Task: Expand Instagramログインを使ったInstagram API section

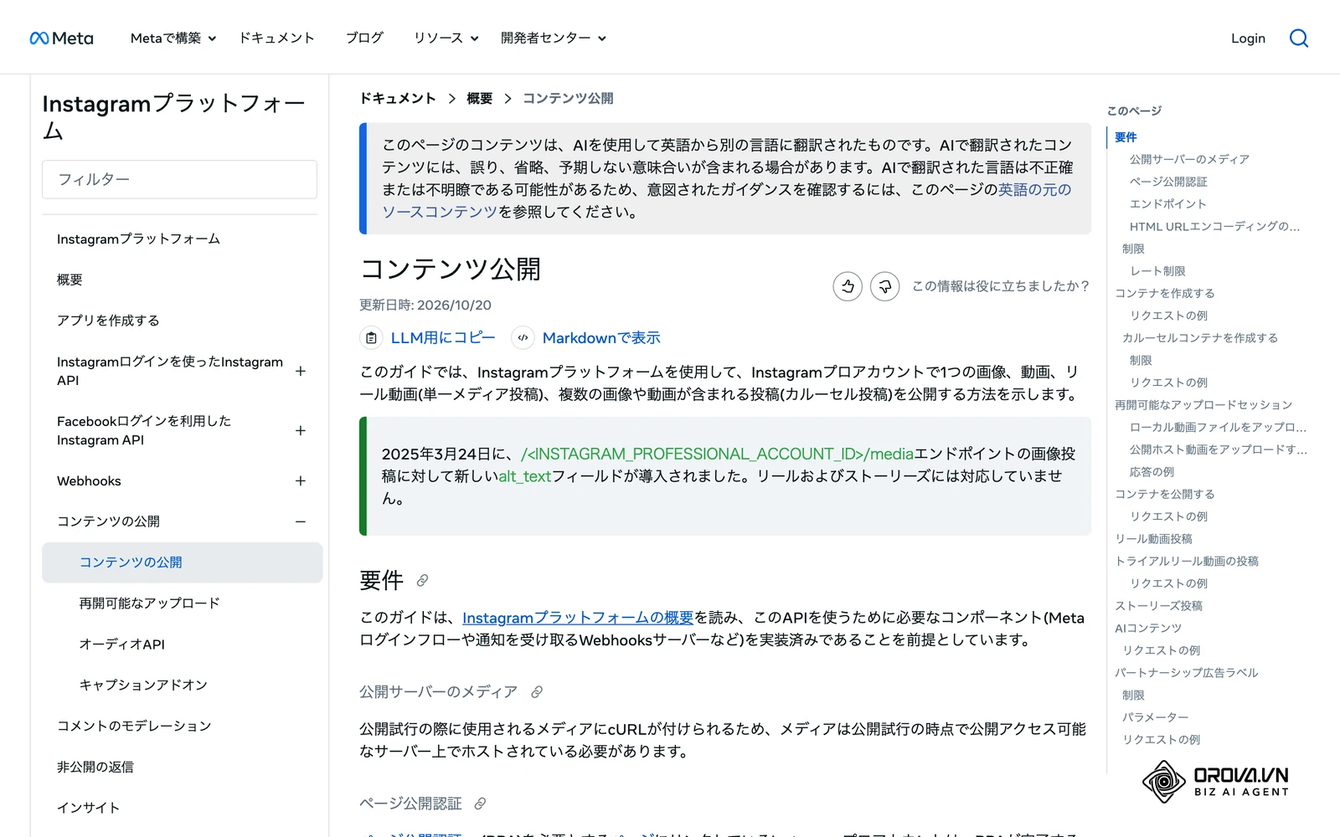Action: (x=301, y=371)
